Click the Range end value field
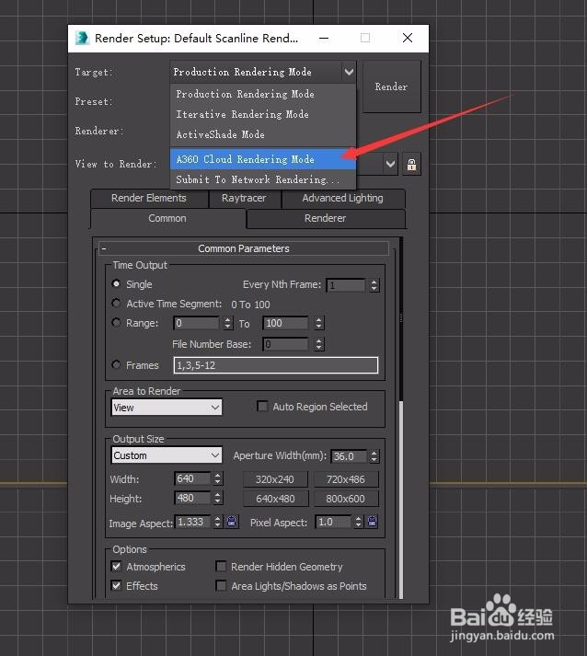587x656 pixels. pyautogui.click(x=286, y=323)
